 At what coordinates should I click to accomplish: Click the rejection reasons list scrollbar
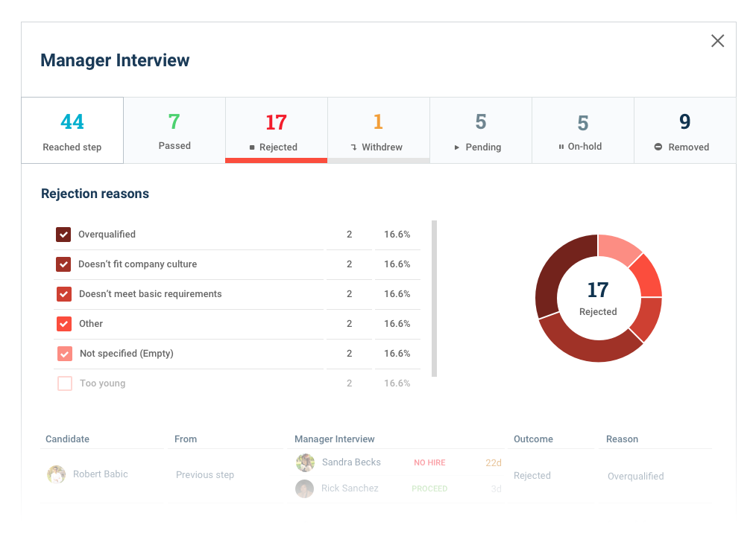coord(435,298)
